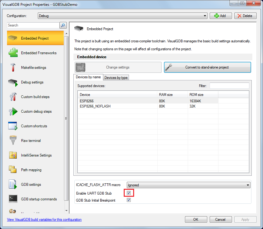Open the Configuration Debug dropdown
The width and height of the screenshot is (263, 229).
(123, 16)
